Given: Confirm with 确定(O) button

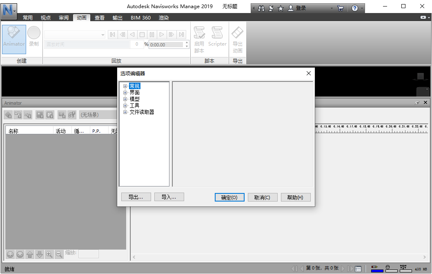Looking at the screenshot, I should [229, 197].
